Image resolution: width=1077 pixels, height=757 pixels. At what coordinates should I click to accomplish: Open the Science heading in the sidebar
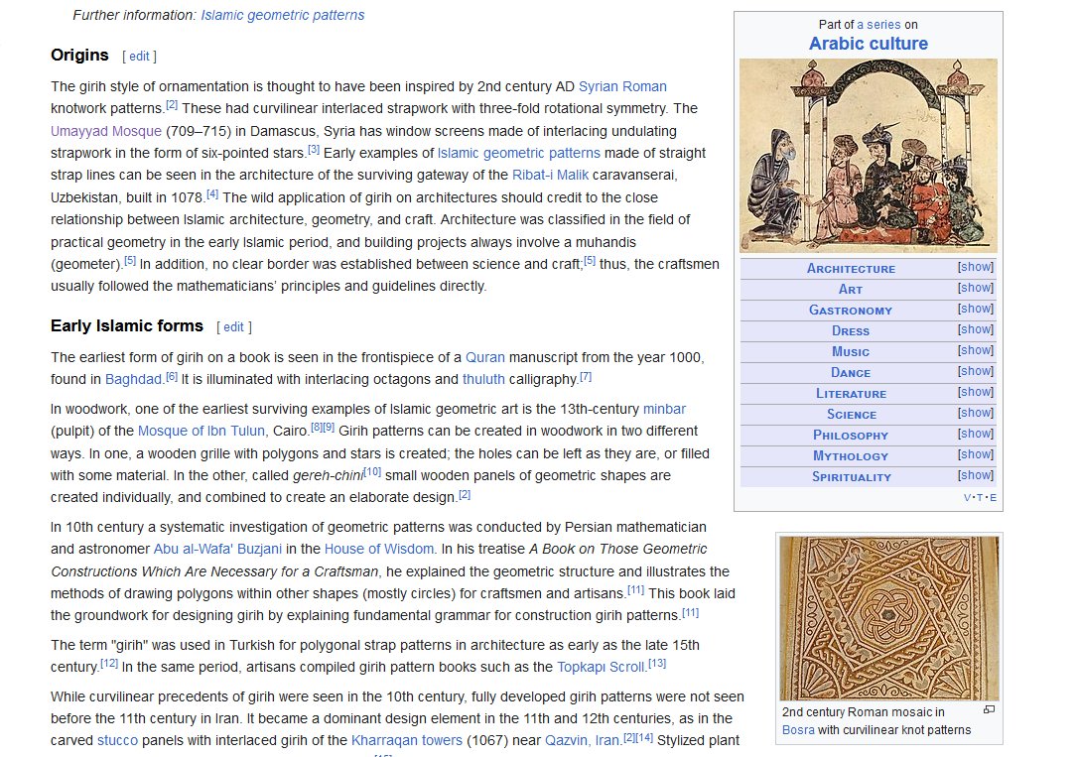click(851, 415)
